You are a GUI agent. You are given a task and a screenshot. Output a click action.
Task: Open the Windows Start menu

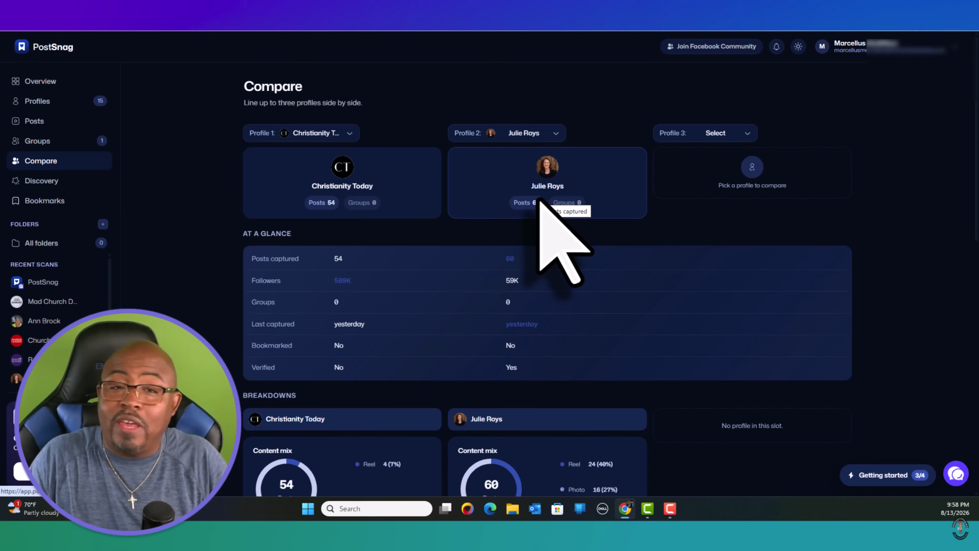pos(308,509)
